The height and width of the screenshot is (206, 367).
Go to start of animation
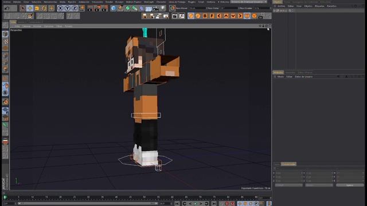point(177,204)
